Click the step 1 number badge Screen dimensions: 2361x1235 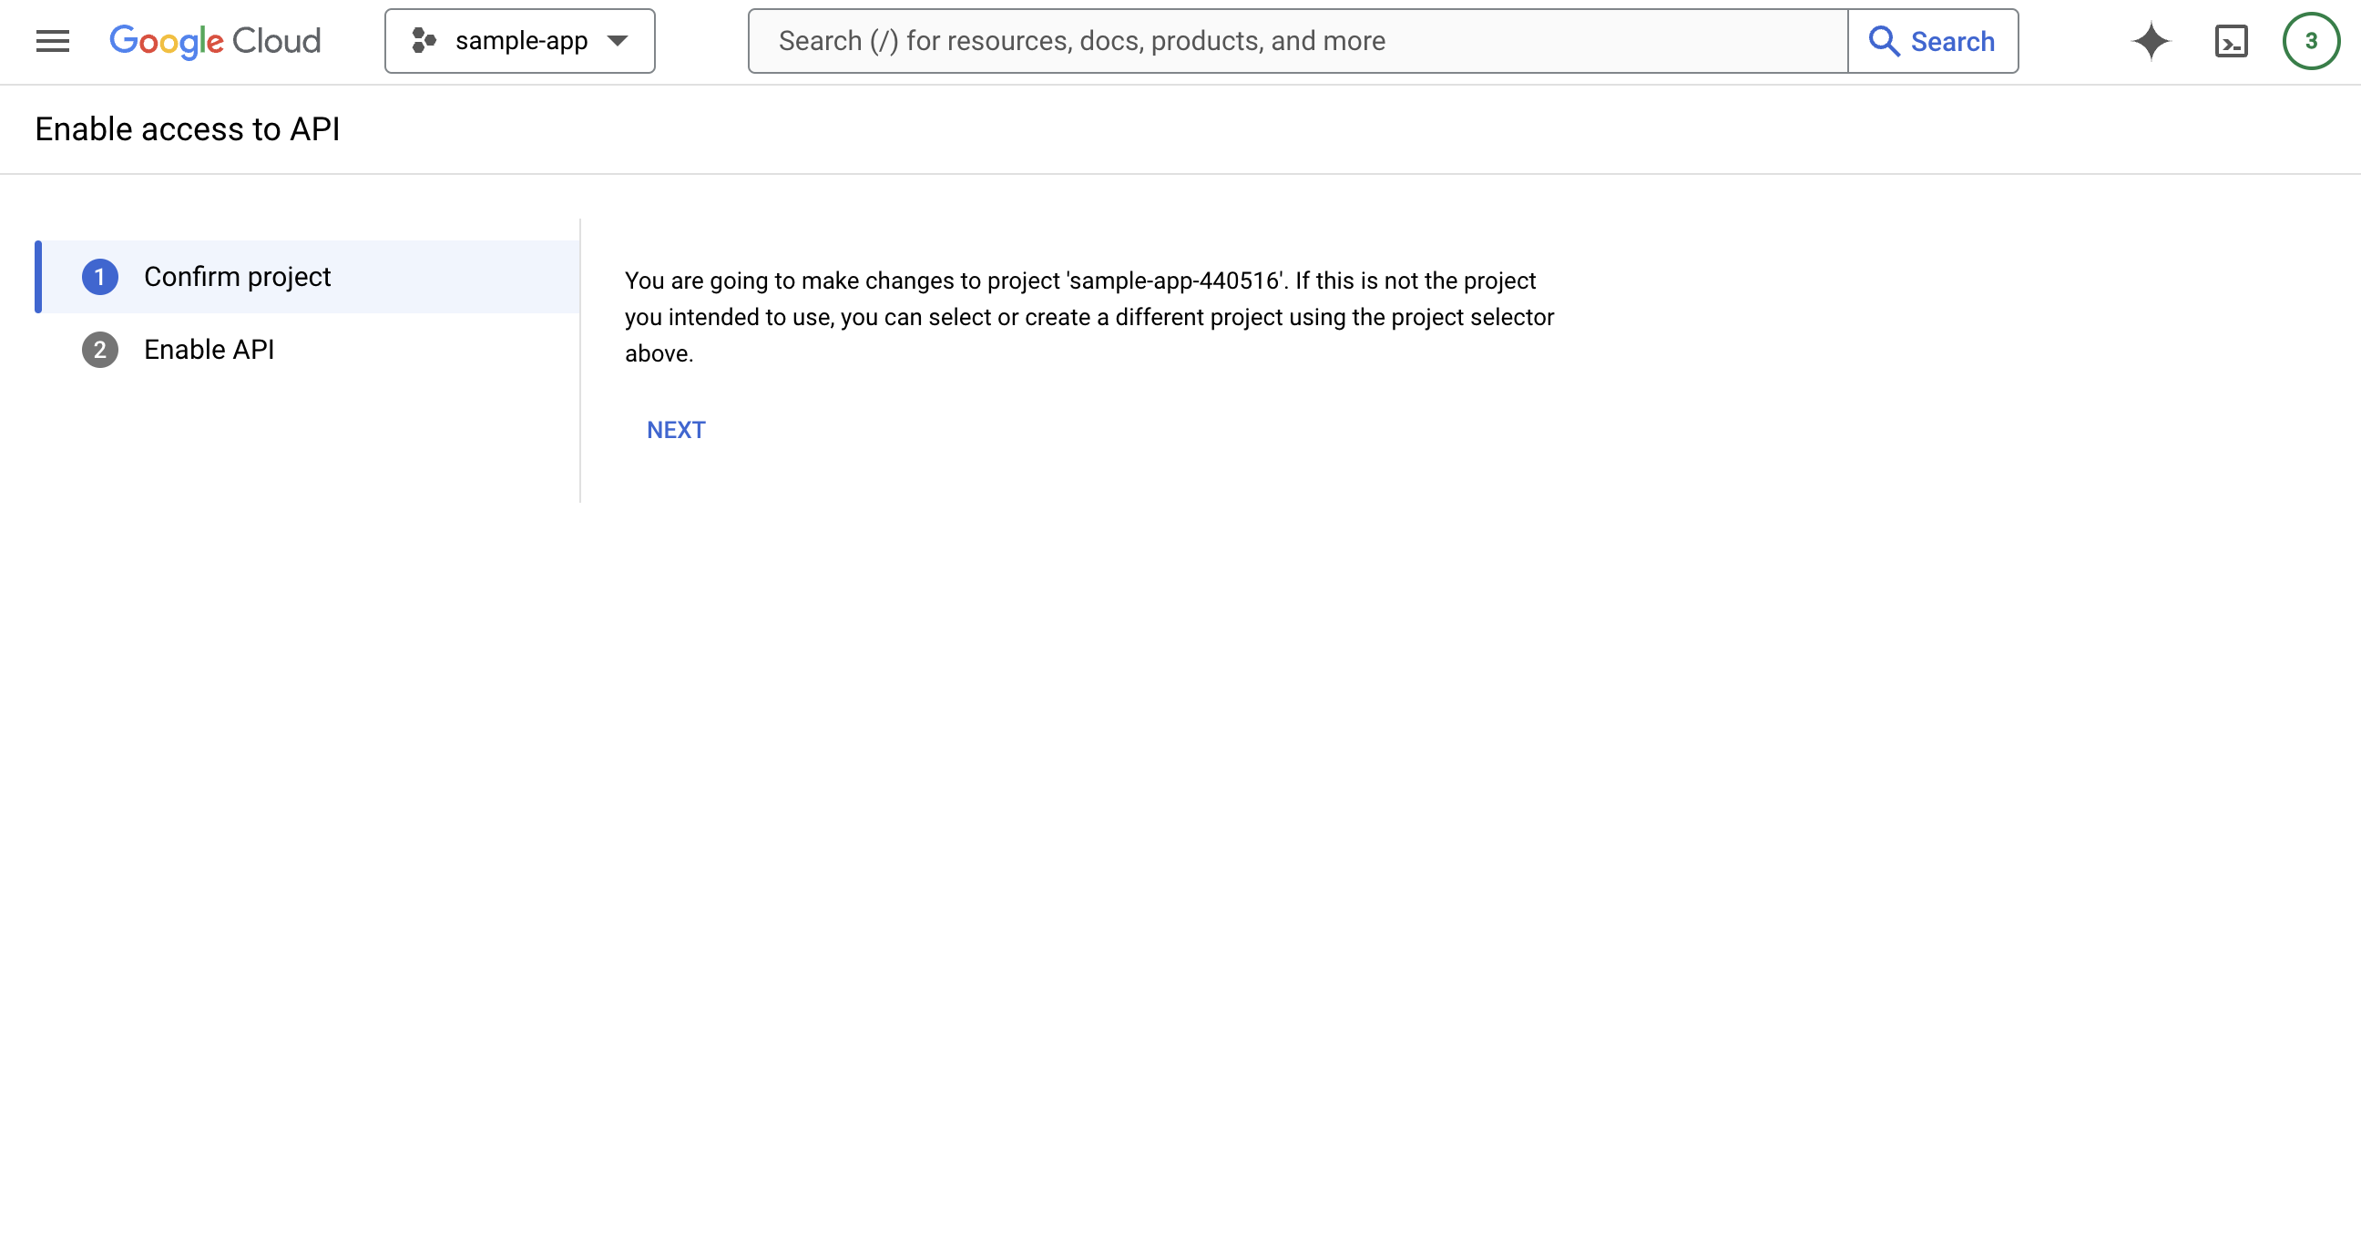coord(100,277)
